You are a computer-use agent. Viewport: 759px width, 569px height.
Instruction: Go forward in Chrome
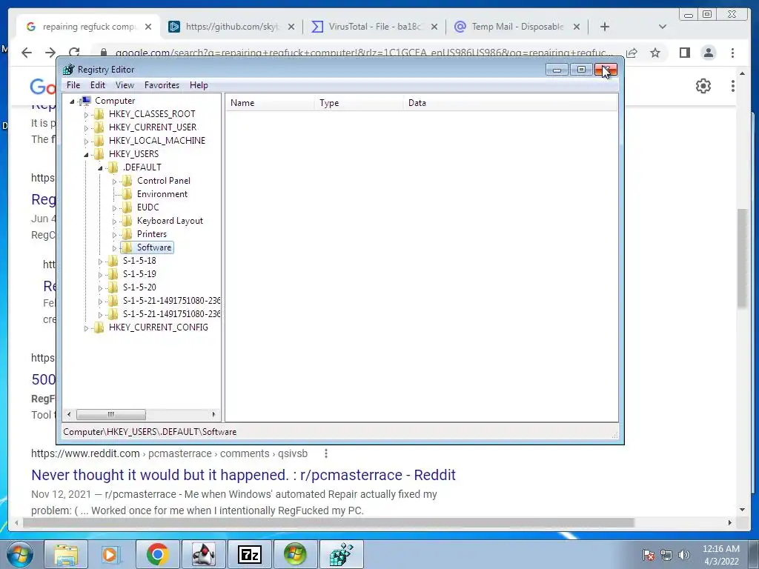[x=50, y=53]
